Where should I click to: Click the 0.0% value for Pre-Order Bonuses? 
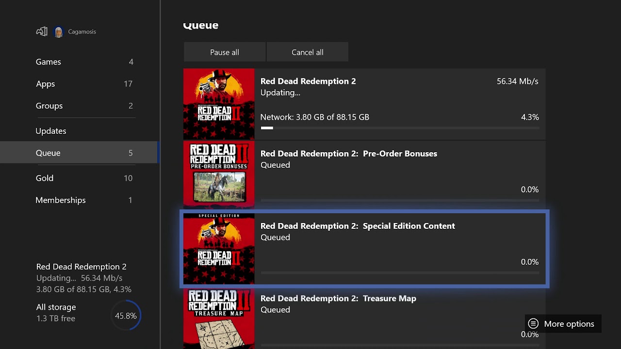(x=530, y=190)
